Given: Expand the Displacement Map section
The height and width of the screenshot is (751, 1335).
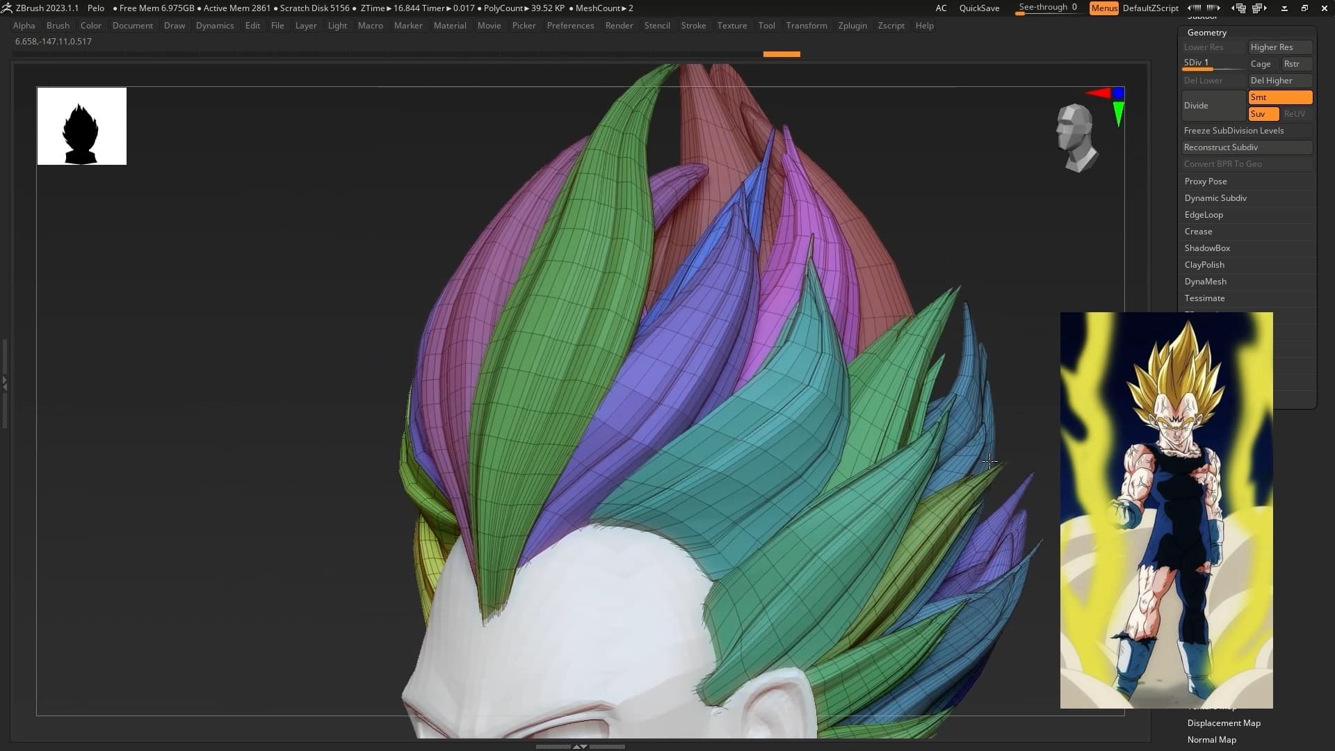Looking at the screenshot, I should point(1224,723).
